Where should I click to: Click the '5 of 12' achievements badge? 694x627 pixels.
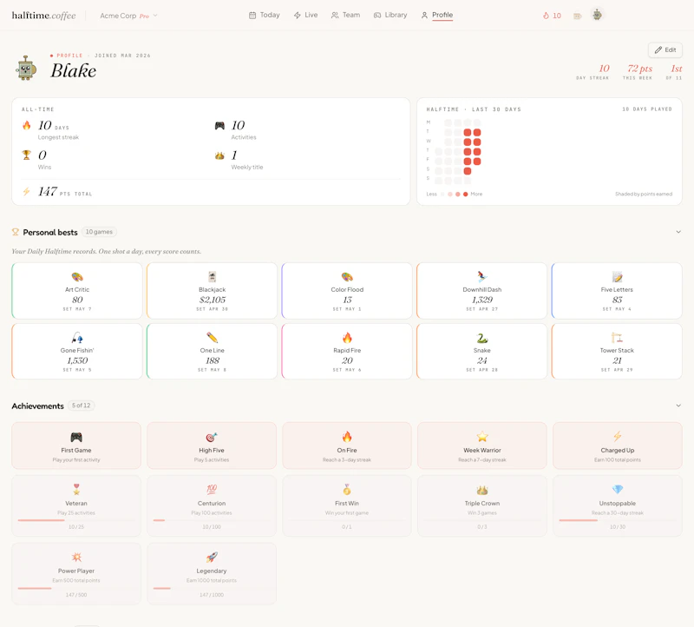[x=81, y=406]
